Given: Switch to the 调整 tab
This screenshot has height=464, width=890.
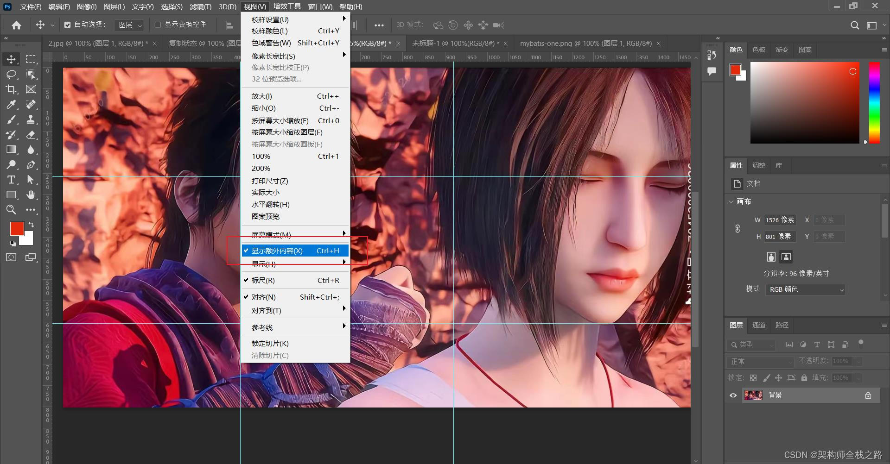Looking at the screenshot, I should [759, 165].
